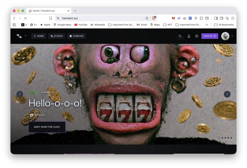Open the profile avatar picture

[225, 36]
